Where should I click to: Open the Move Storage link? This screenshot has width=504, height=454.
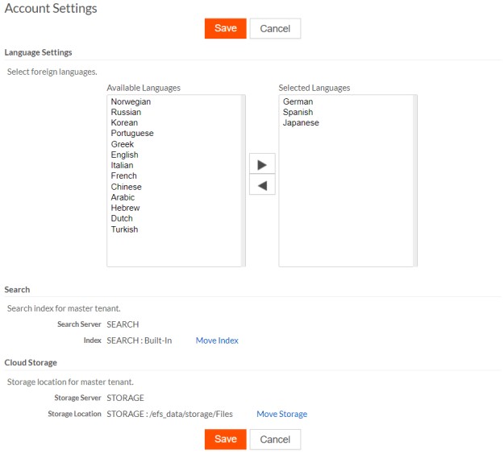(x=281, y=415)
